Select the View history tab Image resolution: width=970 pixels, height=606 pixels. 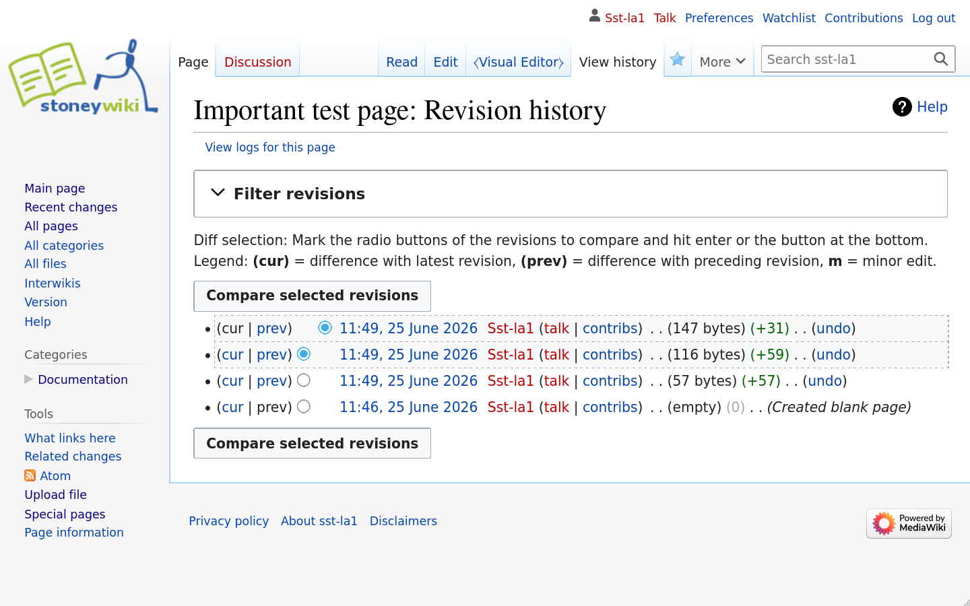click(618, 62)
